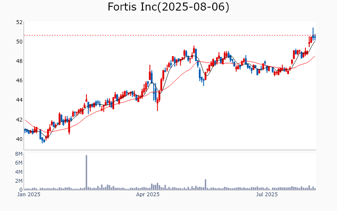337x211 pixels.
Task: Click the 2M volume axis label
Action: tap(19, 181)
